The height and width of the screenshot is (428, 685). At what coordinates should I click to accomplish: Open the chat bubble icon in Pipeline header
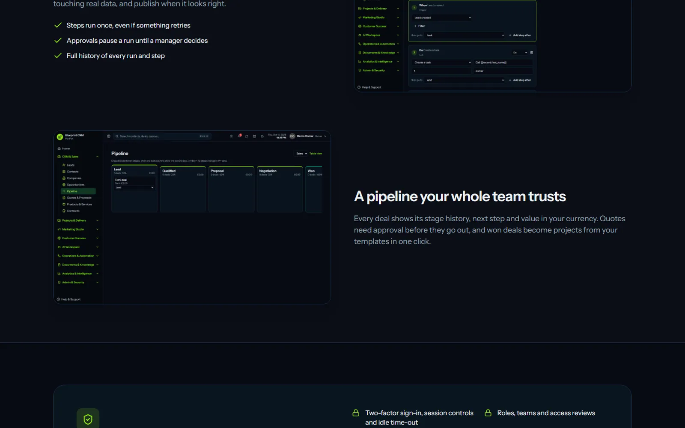(247, 136)
